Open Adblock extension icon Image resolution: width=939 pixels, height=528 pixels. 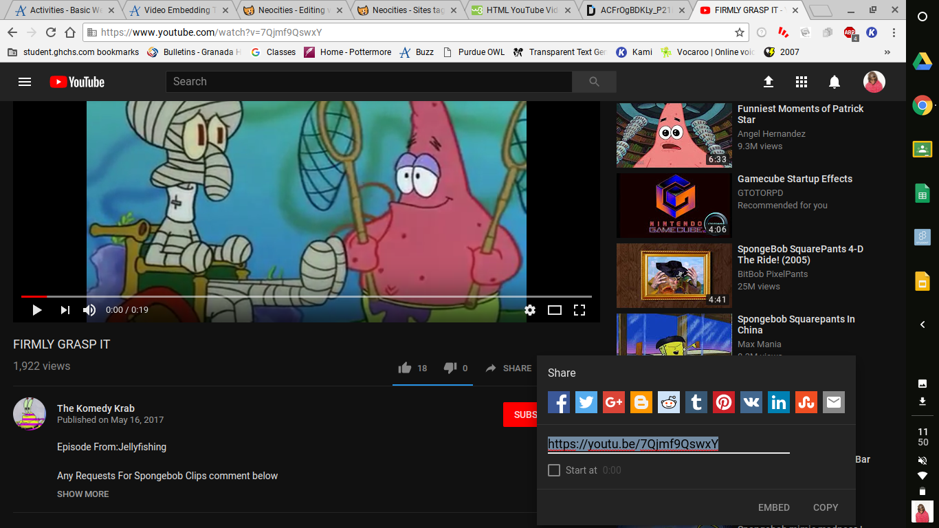tap(850, 32)
